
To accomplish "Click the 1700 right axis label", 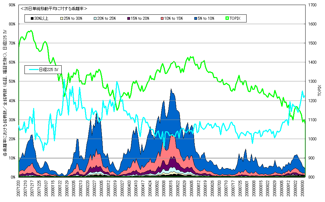I will point(313,5).
